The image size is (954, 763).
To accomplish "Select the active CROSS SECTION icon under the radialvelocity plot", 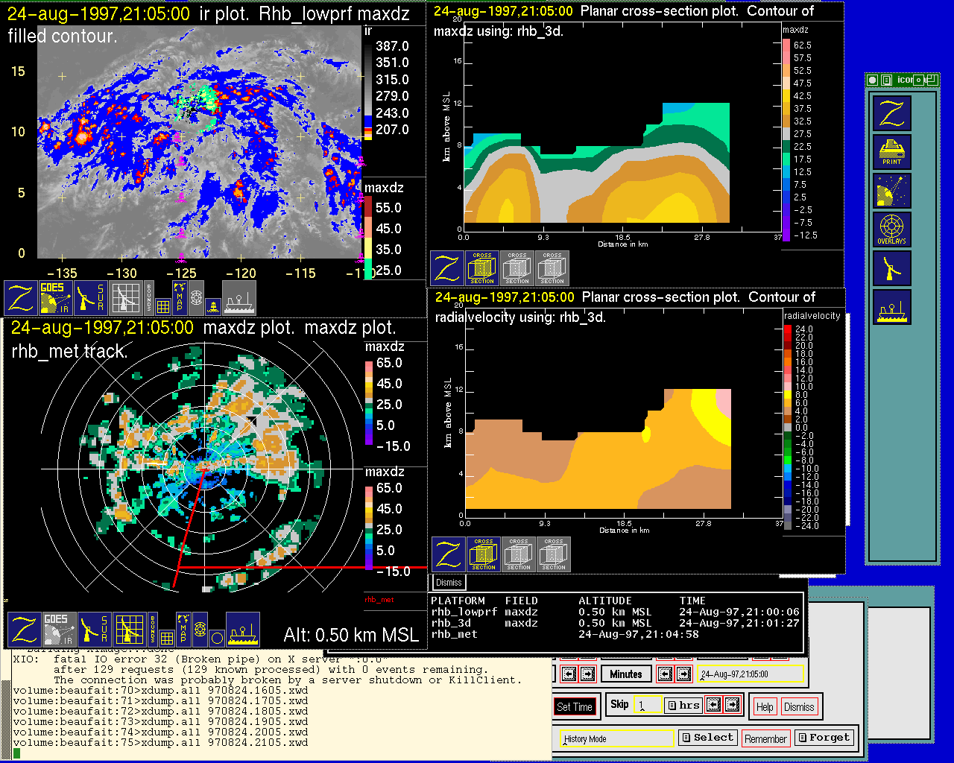I will [x=484, y=554].
